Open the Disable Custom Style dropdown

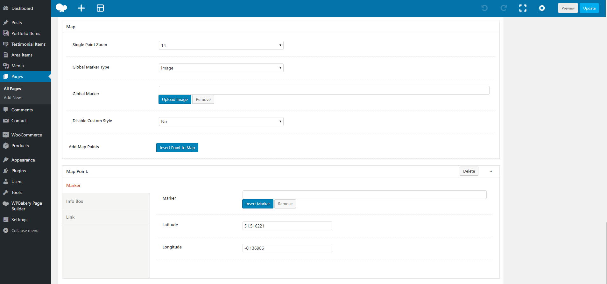(x=221, y=122)
